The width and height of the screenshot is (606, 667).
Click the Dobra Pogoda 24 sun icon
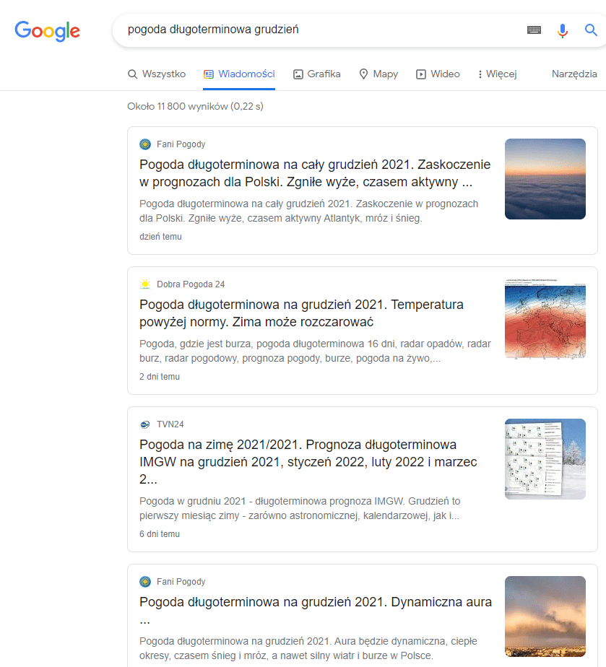[x=145, y=284]
